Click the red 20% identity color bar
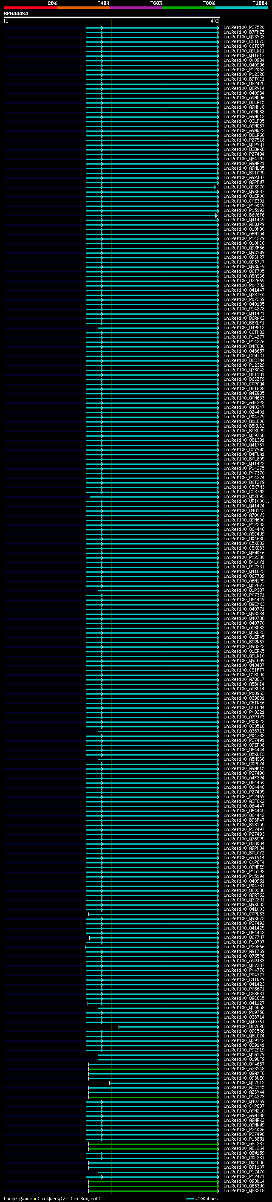 (x=30, y=8)
